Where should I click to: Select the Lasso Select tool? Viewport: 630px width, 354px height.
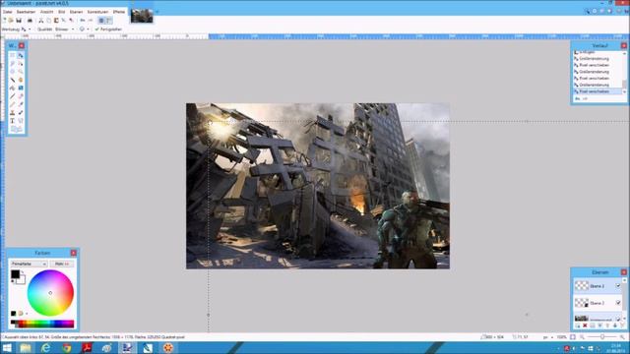pos(13,63)
